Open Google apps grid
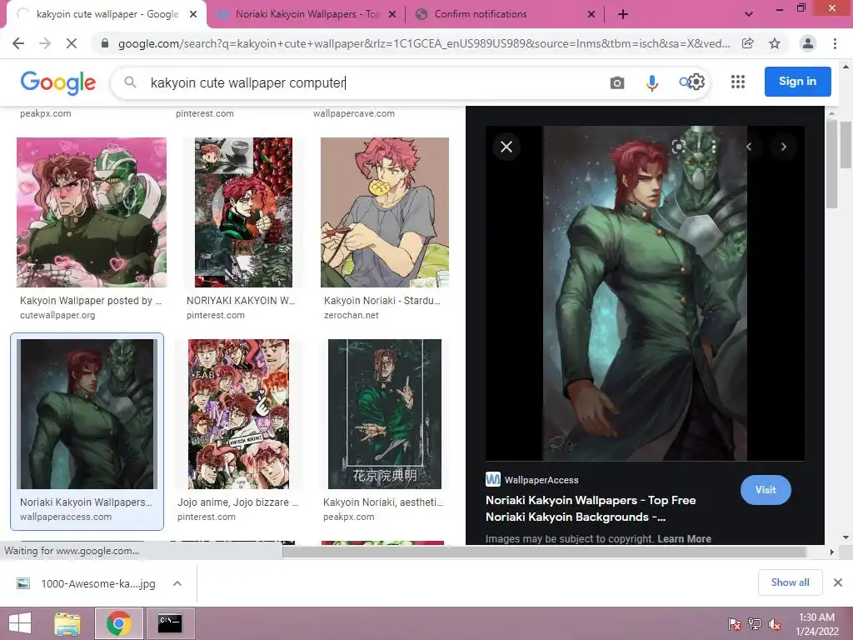 [x=738, y=82]
